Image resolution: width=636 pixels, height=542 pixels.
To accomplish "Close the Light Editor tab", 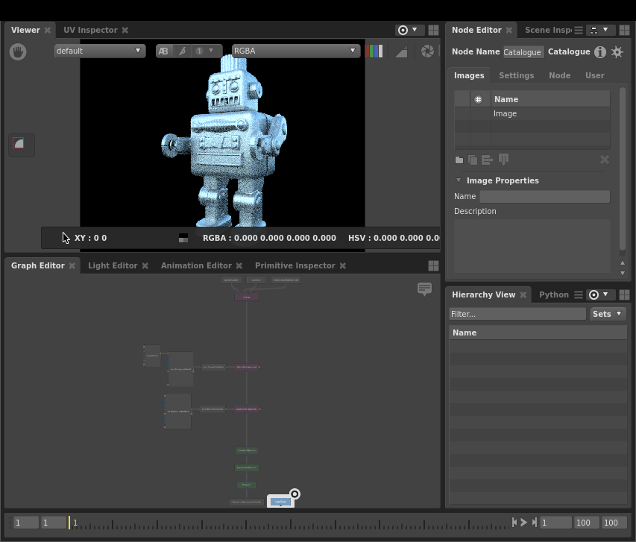I will [x=145, y=265].
